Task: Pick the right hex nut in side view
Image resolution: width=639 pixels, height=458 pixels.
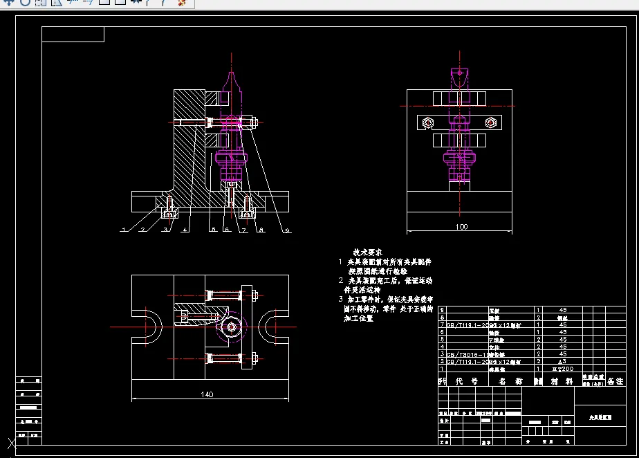Action: pos(491,122)
